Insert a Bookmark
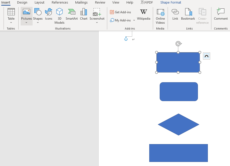 pos(188,15)
